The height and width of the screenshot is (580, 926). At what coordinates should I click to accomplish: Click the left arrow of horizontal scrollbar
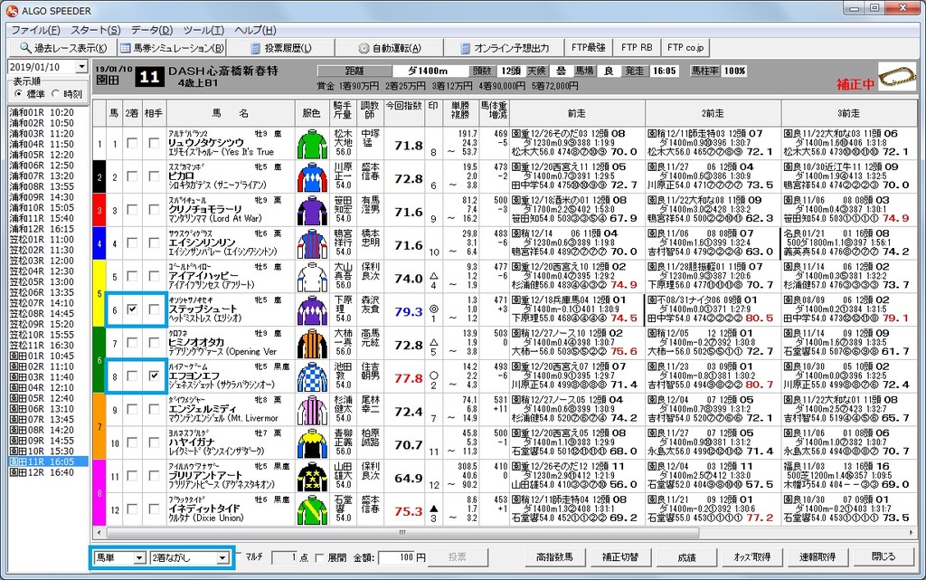point(99,532)
